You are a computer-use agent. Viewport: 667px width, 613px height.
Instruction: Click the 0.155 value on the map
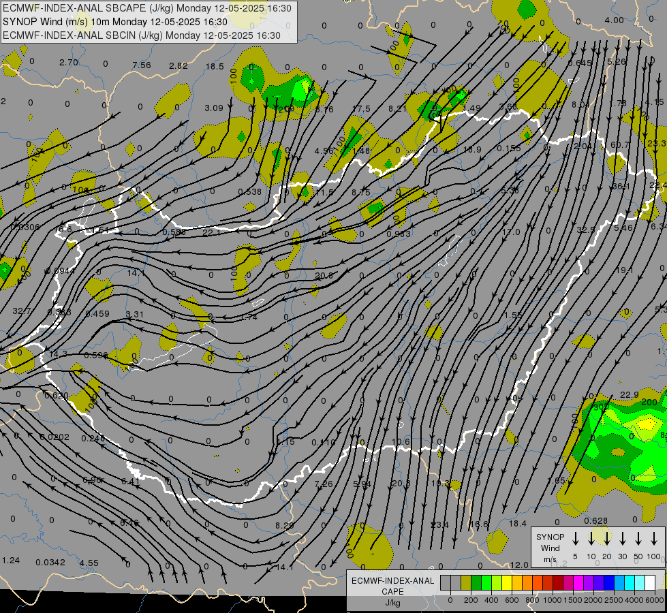[509, 148]
